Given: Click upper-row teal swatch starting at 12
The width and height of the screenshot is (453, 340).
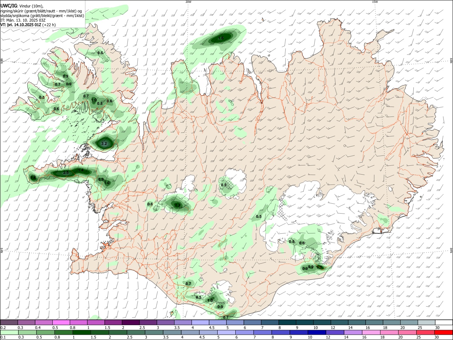Looking at the screenshot, I should pos(339,322).
